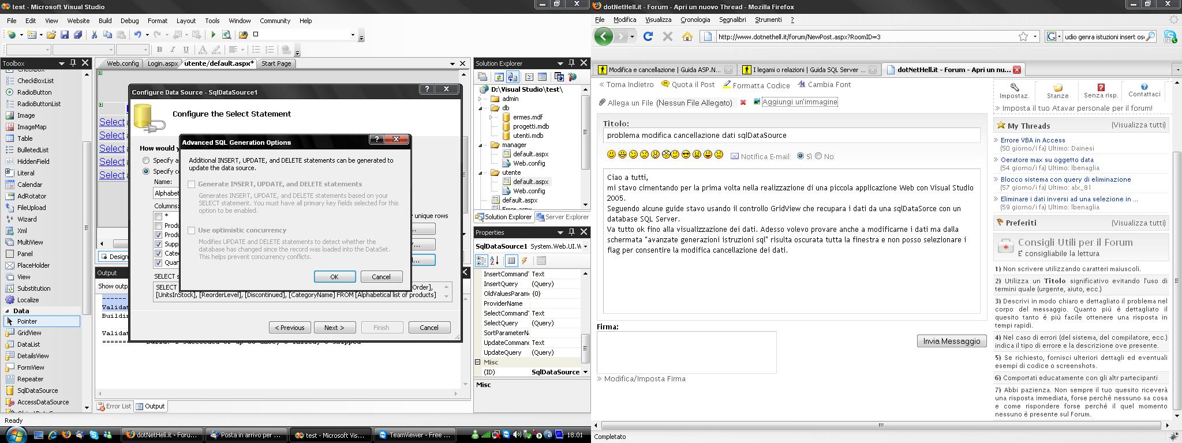Click OK in Advanced SQL Generation Options
The image size is (1182, 443).
(334, 277)
